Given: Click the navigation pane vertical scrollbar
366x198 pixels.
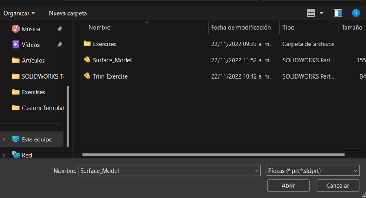Looking at the screenshot, I should [68, 116].
